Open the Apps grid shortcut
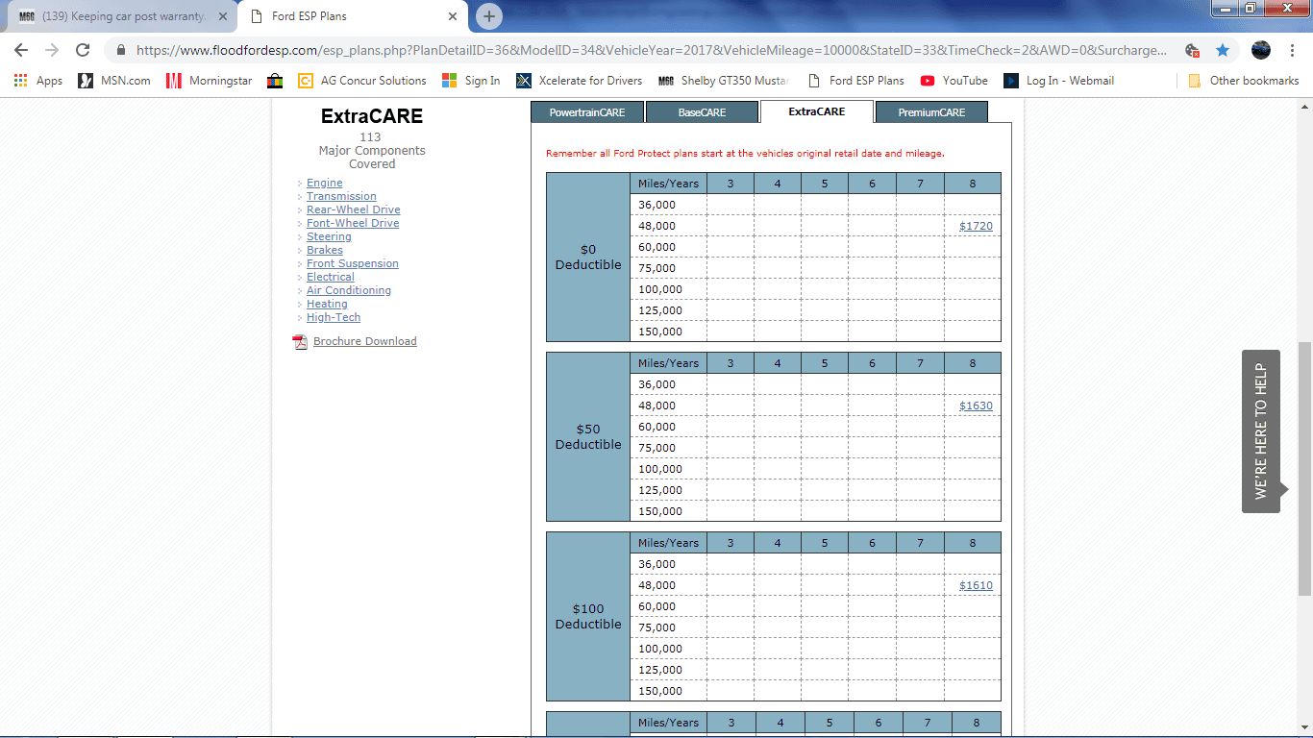This screenshot has height=738, width=1313. 38,81
